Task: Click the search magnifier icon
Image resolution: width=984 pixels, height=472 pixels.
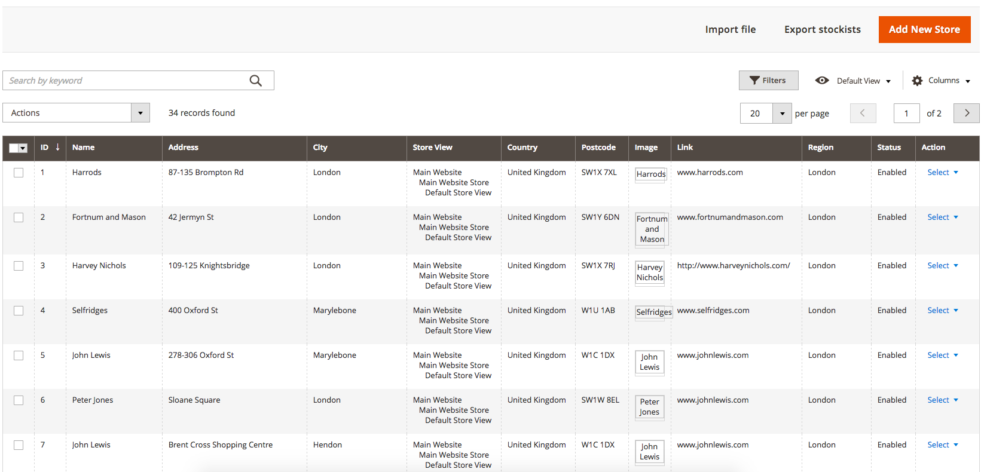Action: (x=256, y=81)
